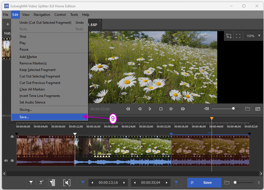This screenshot has height=190, width=264.
Task: Open output folder icon beside volume
Action: [x=247, y=109]
